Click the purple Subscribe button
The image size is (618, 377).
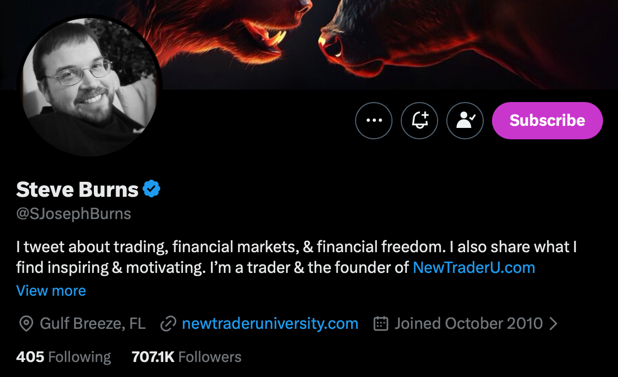click(547, 121)
